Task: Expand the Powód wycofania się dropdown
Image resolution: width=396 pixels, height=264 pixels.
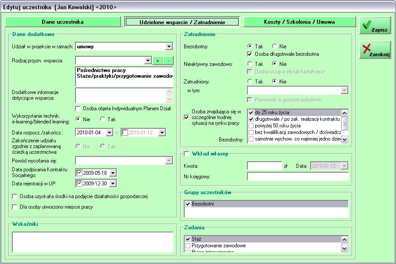Action: point(169,160)
